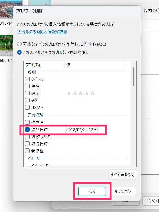
Task: Check the タグ checkbox
Action: click(x=27, y=100)
